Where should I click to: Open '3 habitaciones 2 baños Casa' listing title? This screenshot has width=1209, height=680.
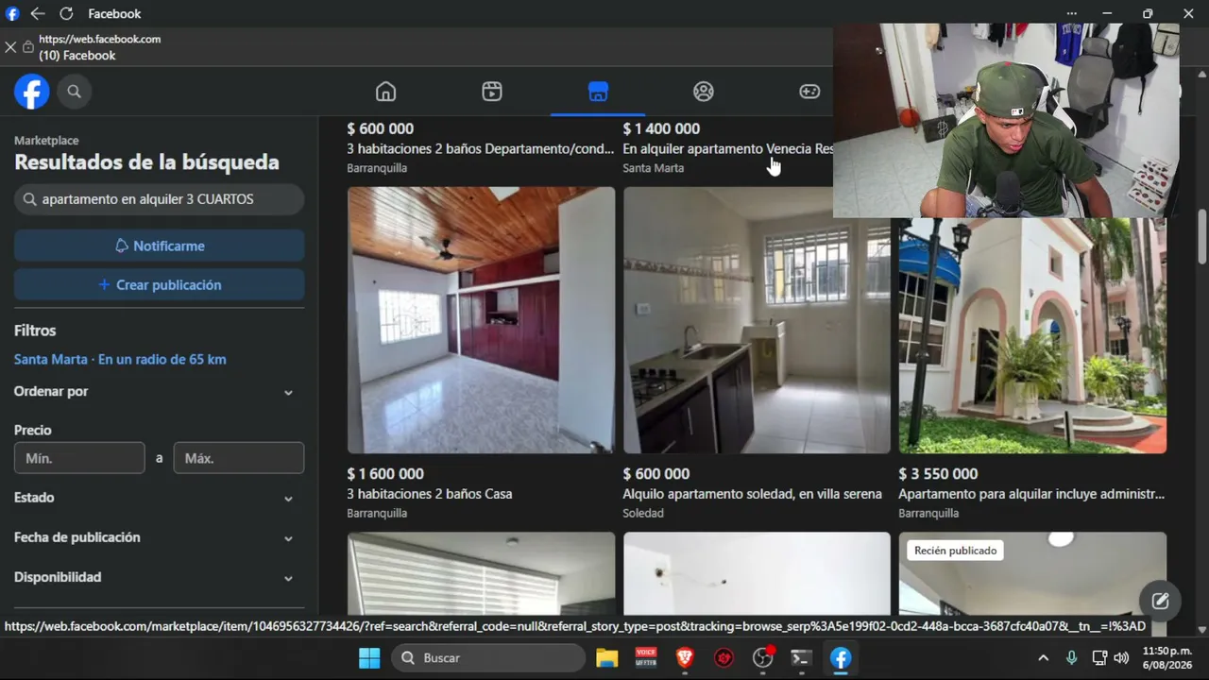[x=430, y=494]
